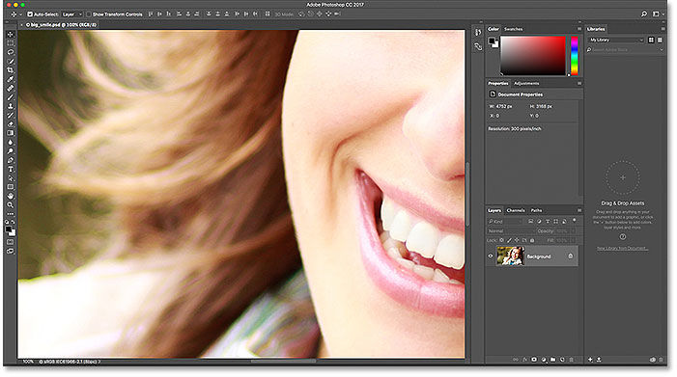Open the My Library dropdown
This screenshot has width=677, height=377.
[x=616, y=40]
